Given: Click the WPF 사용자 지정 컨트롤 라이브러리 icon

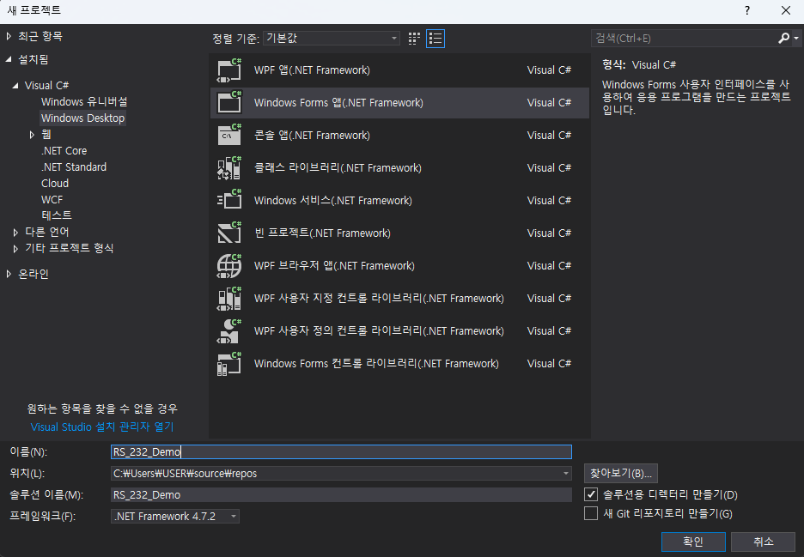Looking at the screenshot, I should click(x=228, y=298).
